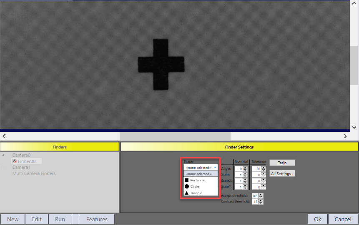Image resolution: width=359 pixels, height=225 pixels.
Task: Run the finder with the Run button
Action: point(60,219)
